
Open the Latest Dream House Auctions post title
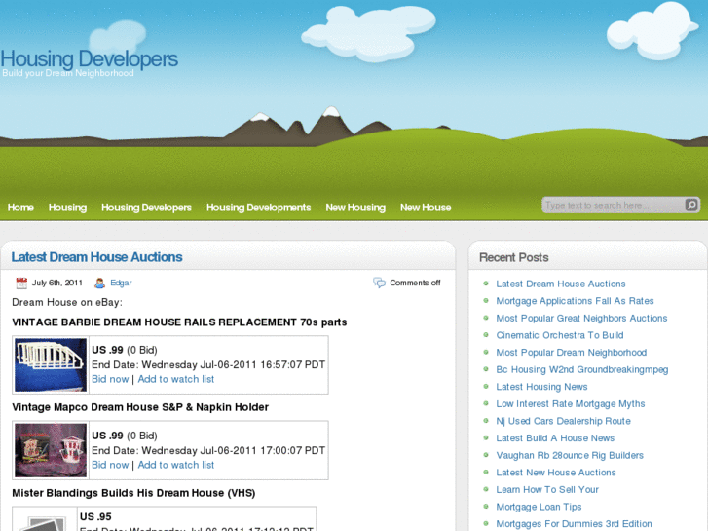tap(96, 257)
